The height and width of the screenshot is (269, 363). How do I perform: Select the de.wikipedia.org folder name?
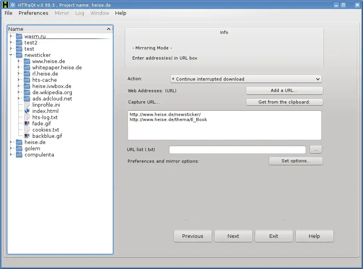(52, 92)
